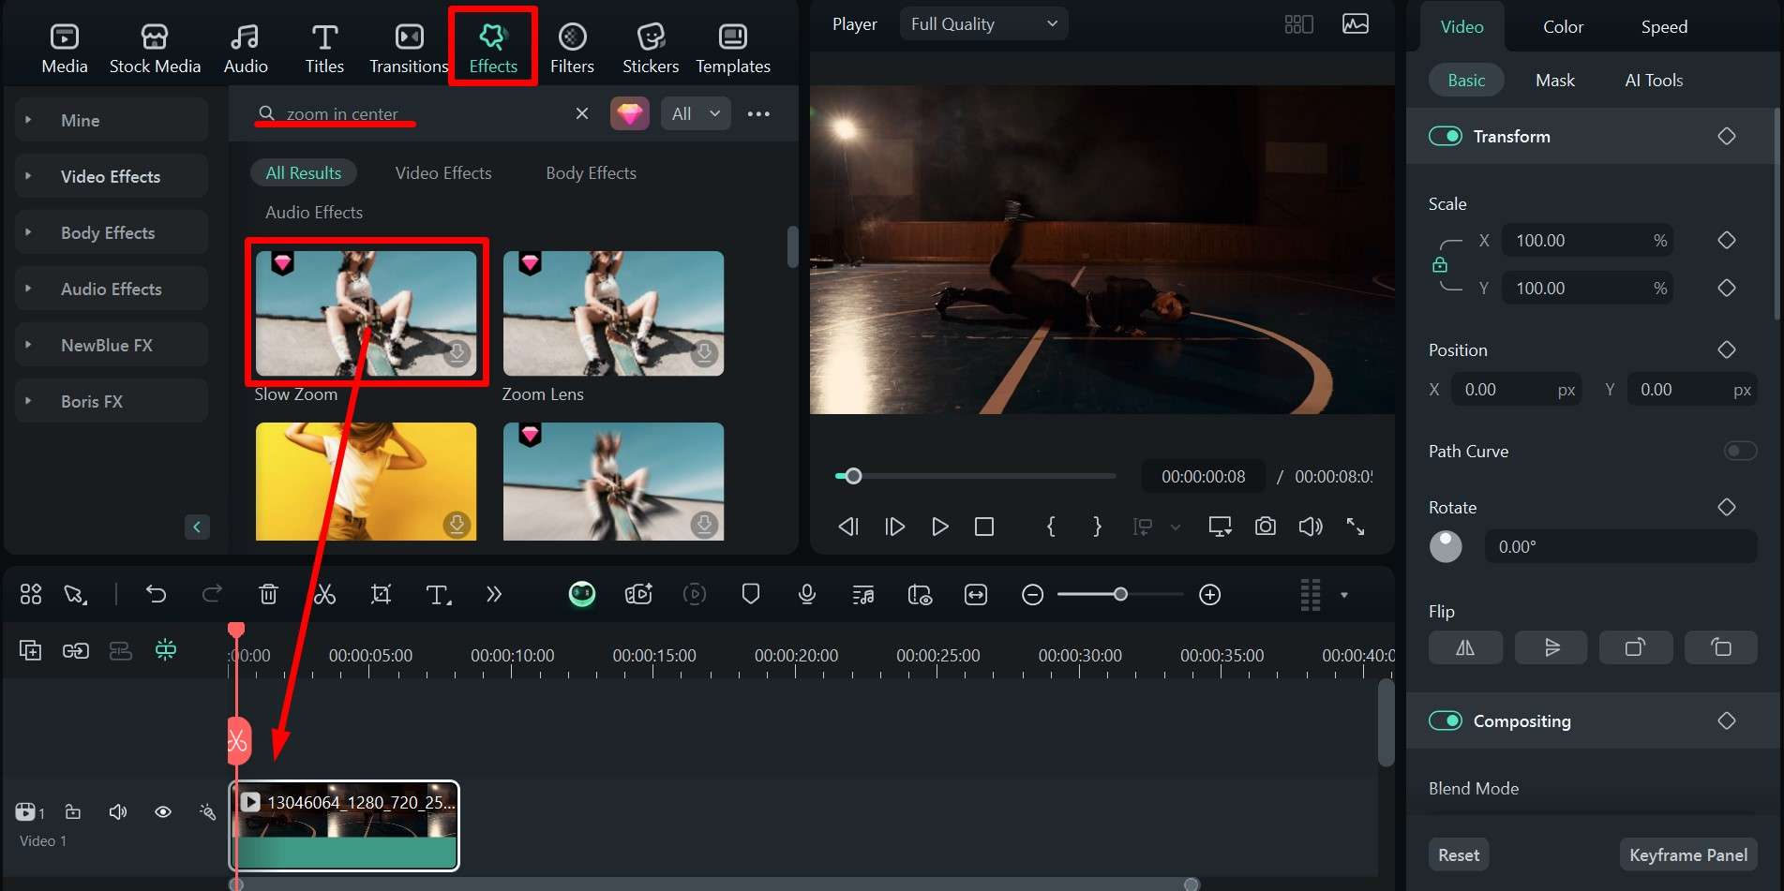1784x891 pixels.
Task: Open the Stickers panel
Action: tap(650, 48)
